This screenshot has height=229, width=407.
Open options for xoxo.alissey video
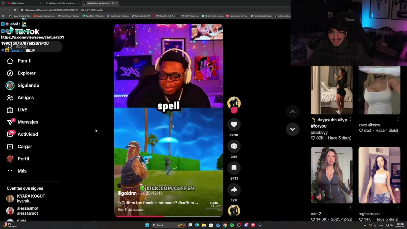[398, 119]
